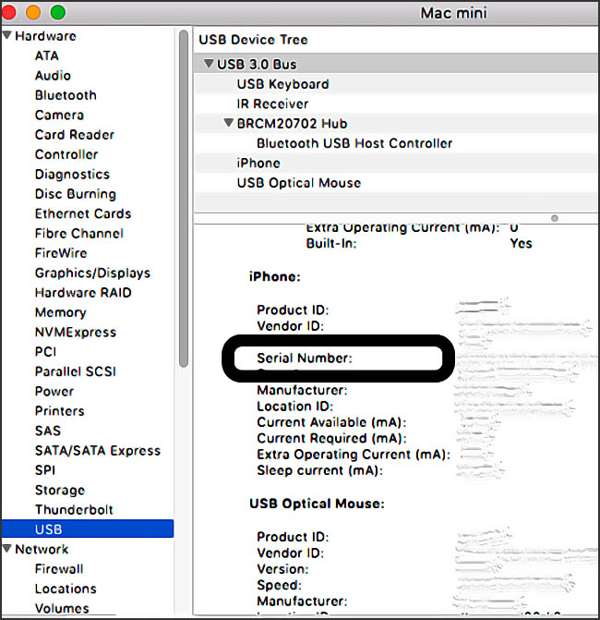Select Thunderbolt in the sidebar

(x=74, y=510)
